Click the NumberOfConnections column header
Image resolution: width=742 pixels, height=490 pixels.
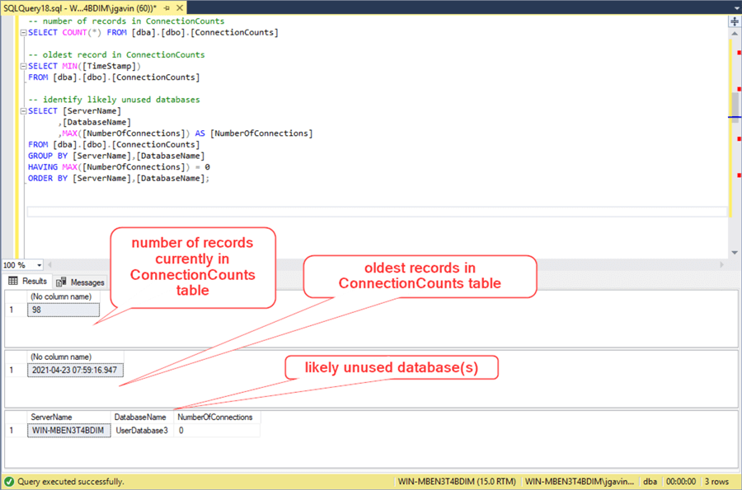[x=214, y=417]
